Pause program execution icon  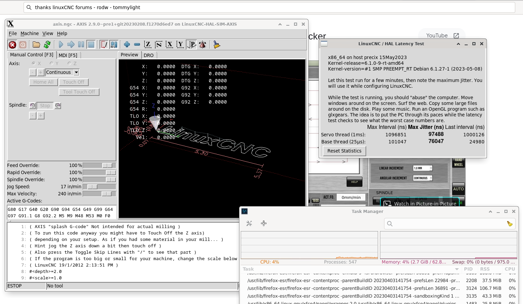[81, 45]
